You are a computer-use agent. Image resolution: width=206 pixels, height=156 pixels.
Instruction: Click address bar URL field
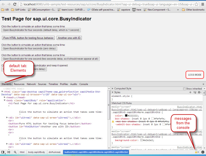[106, 4]
